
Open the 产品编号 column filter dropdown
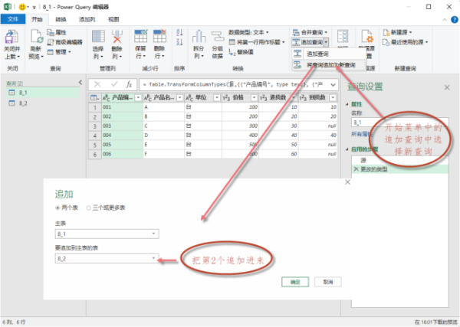(x=138, y=98)
